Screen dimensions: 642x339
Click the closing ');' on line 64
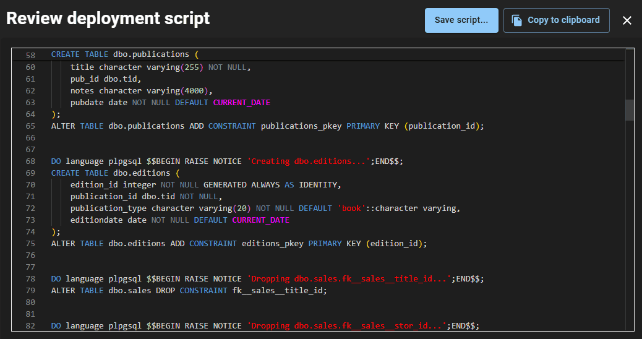point(56,114)
